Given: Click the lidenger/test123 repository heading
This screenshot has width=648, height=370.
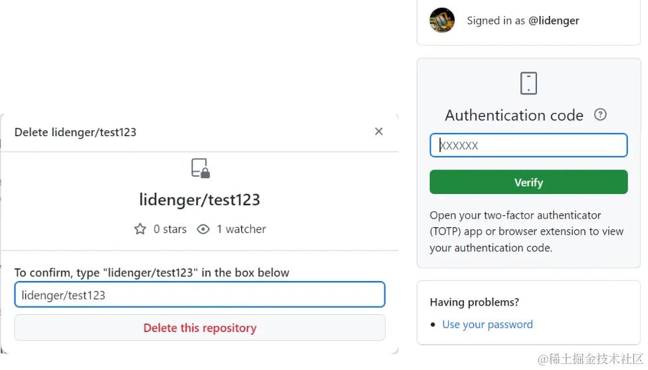Looking at the screenshot, I should click(199, 199).
